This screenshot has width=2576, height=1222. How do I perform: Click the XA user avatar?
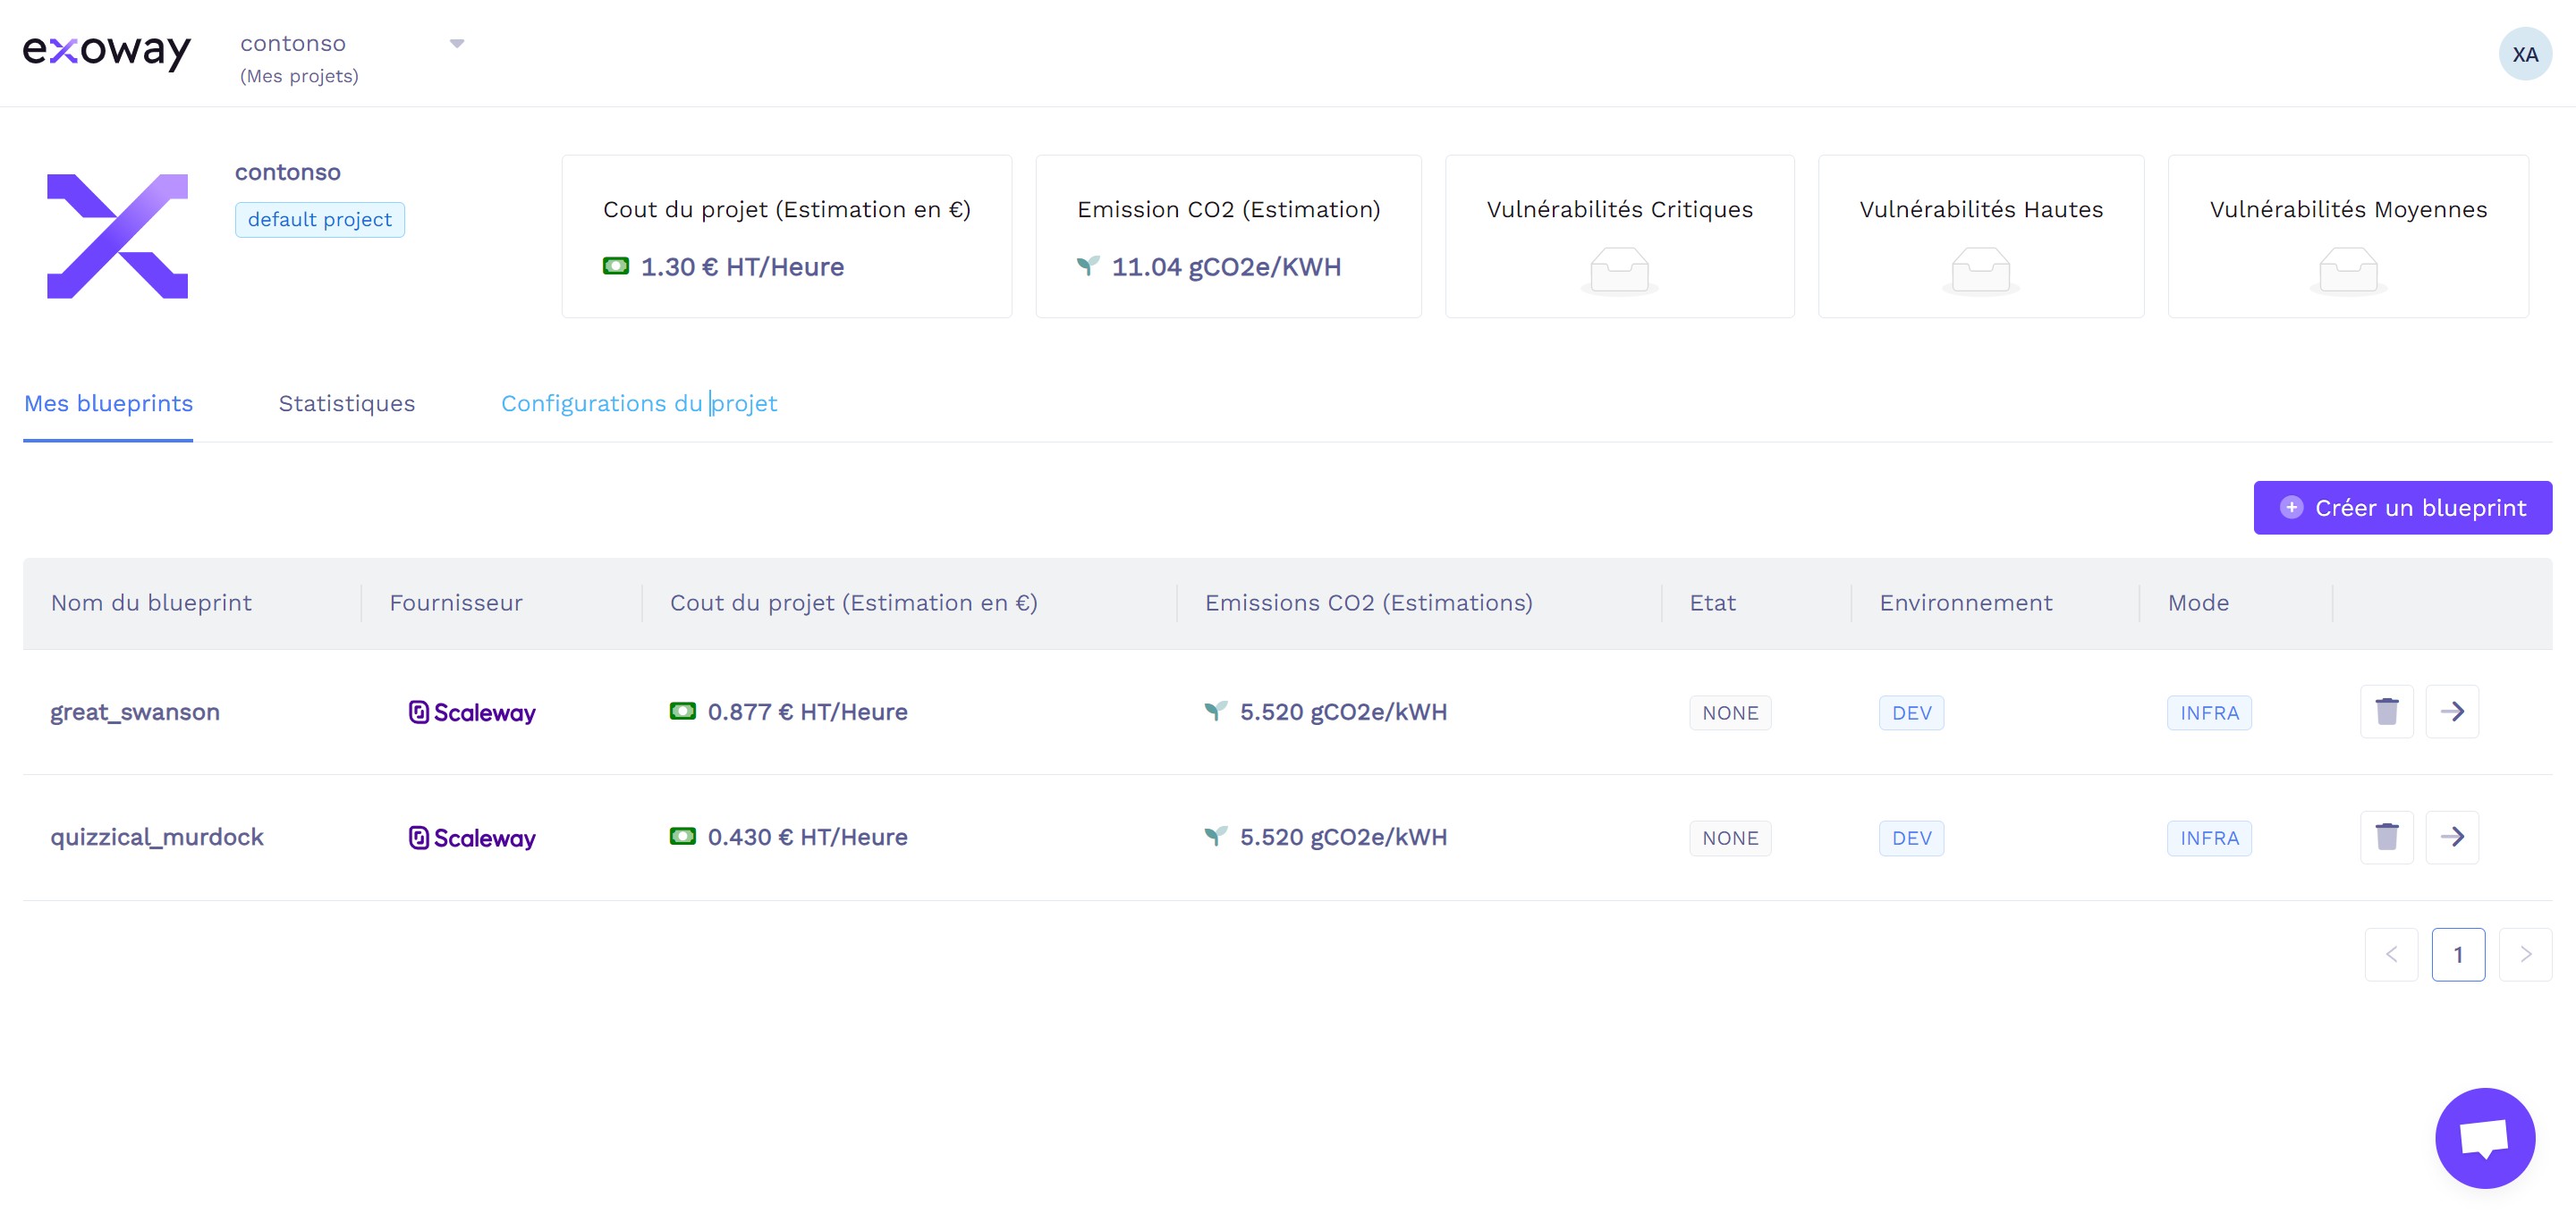tap(2524, 54)
